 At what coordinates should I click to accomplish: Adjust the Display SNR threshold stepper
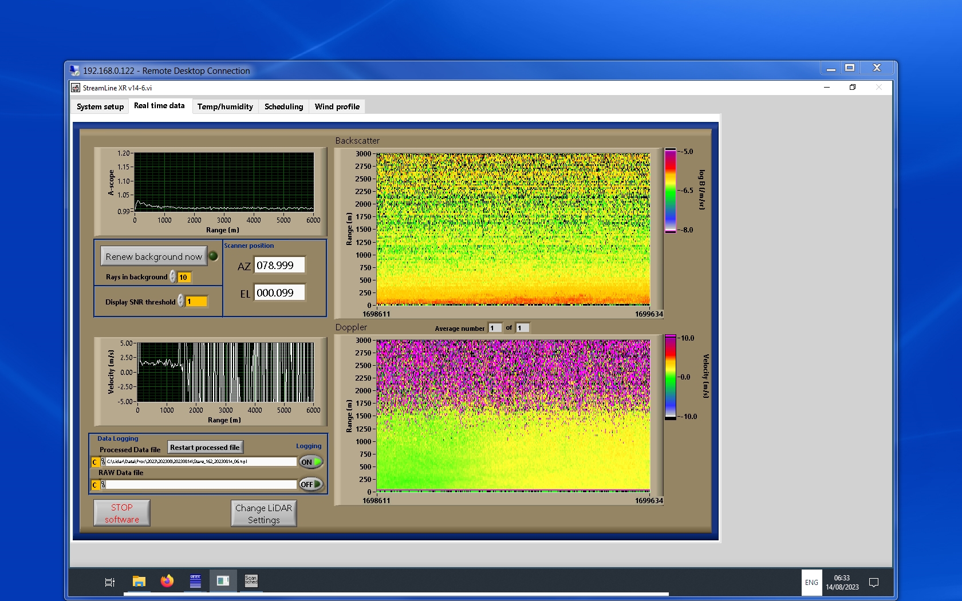(180, 301)
